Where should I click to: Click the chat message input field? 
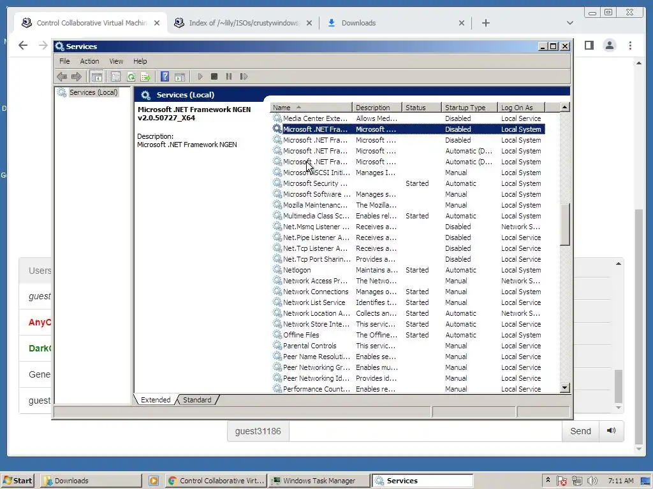click(425, 431)
